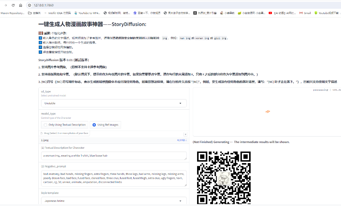The width and height of the screenshot is (341, 206).
Task: Click inside the Negative_prompt text area
Action: (114, 178)
